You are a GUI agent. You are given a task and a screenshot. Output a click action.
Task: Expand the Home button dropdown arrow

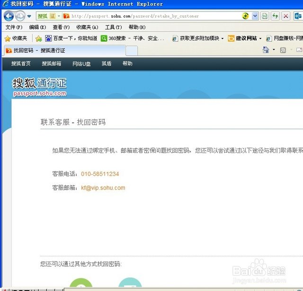point(274,50)
